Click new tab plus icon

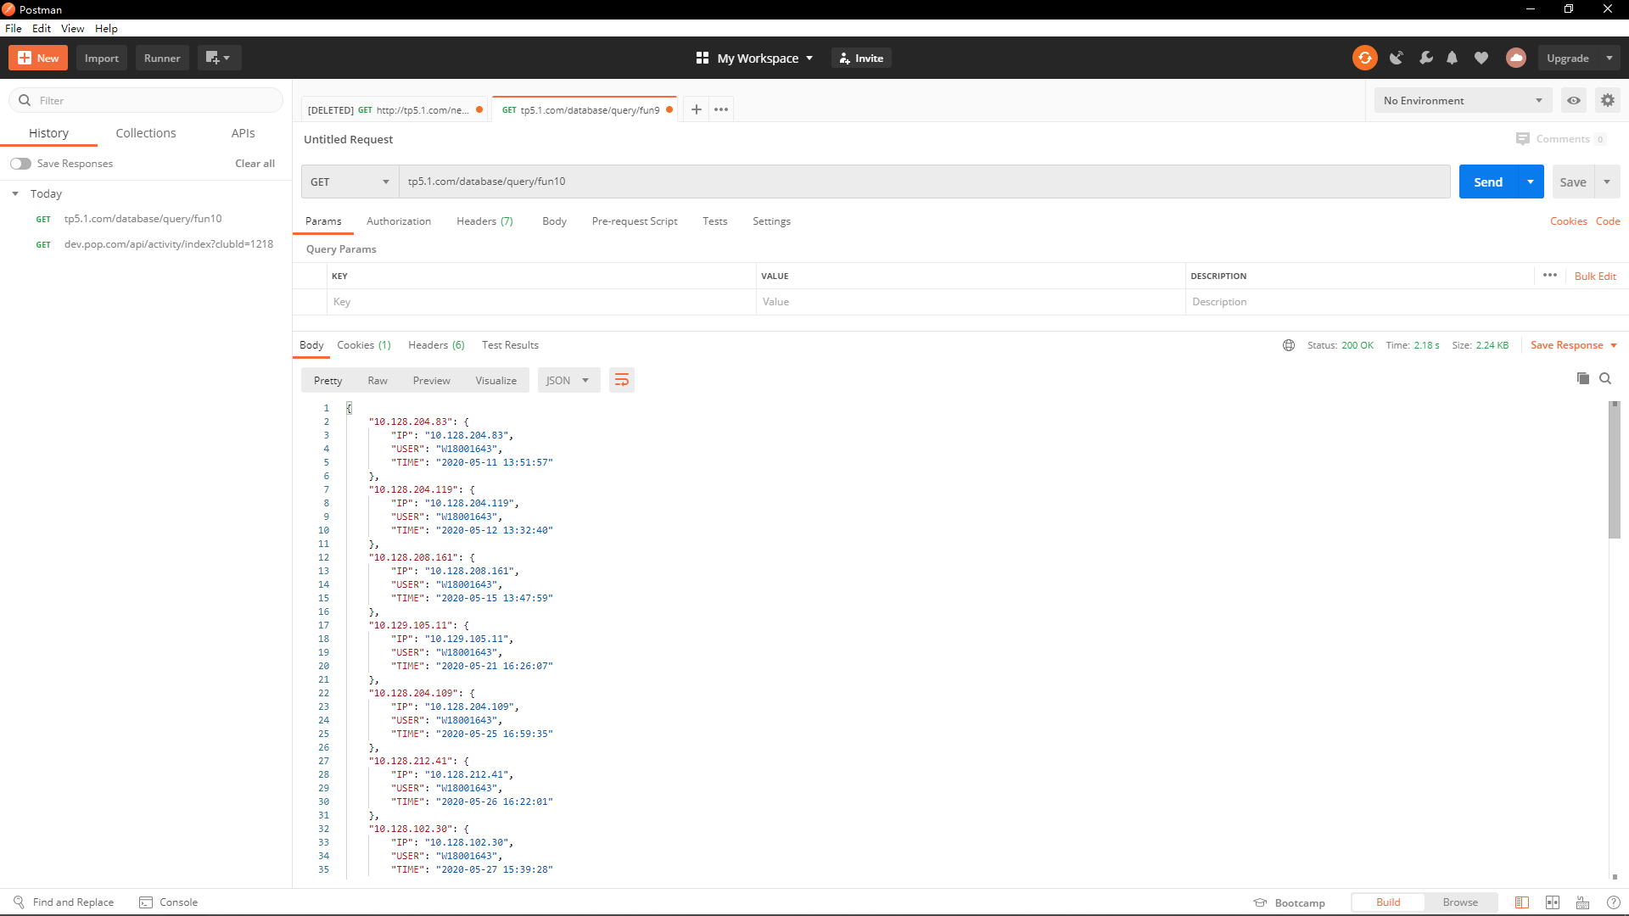(x=697, y=109)
